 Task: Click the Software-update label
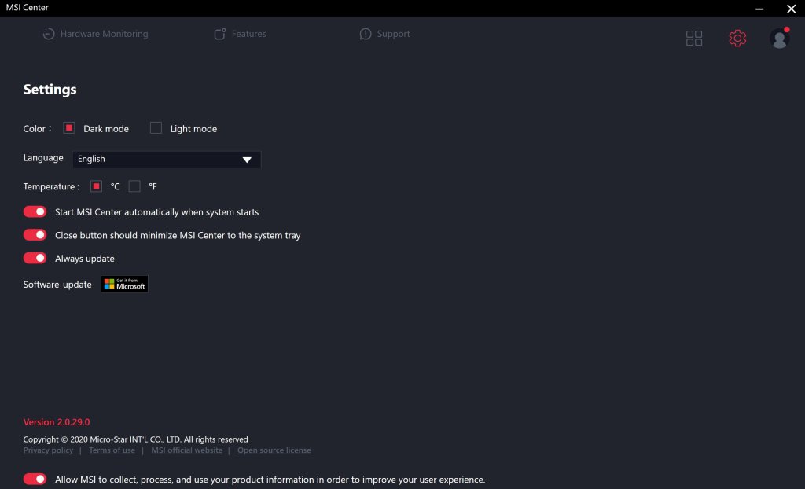[57, 285]
